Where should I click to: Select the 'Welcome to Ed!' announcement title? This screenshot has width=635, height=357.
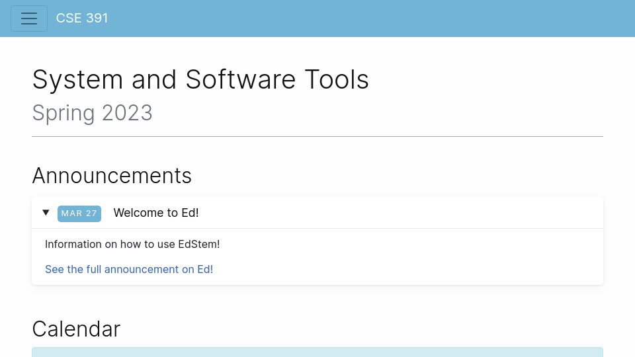156,213
